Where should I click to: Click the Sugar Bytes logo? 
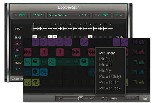[18, 79]
